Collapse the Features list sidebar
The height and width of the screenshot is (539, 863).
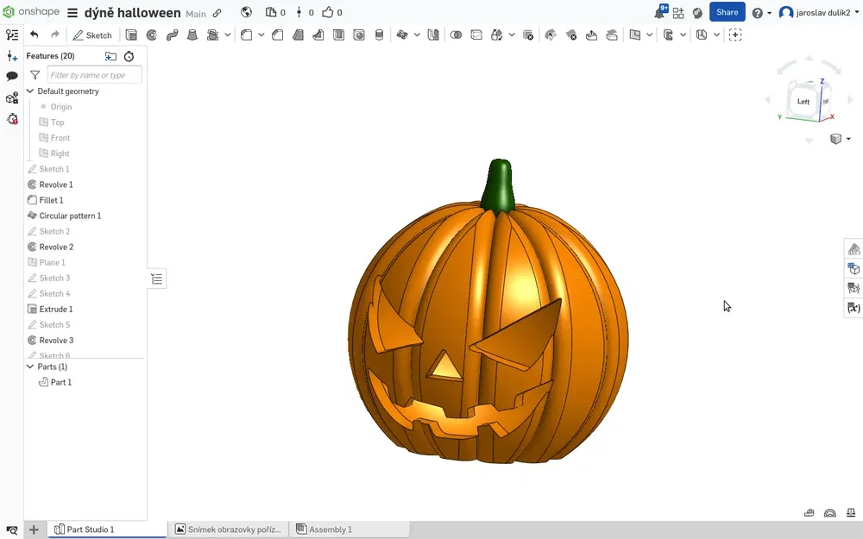[x=157, y=279]
